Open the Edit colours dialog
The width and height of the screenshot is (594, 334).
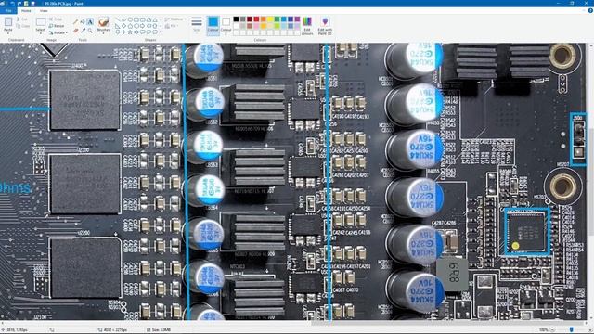click(307, 26)
